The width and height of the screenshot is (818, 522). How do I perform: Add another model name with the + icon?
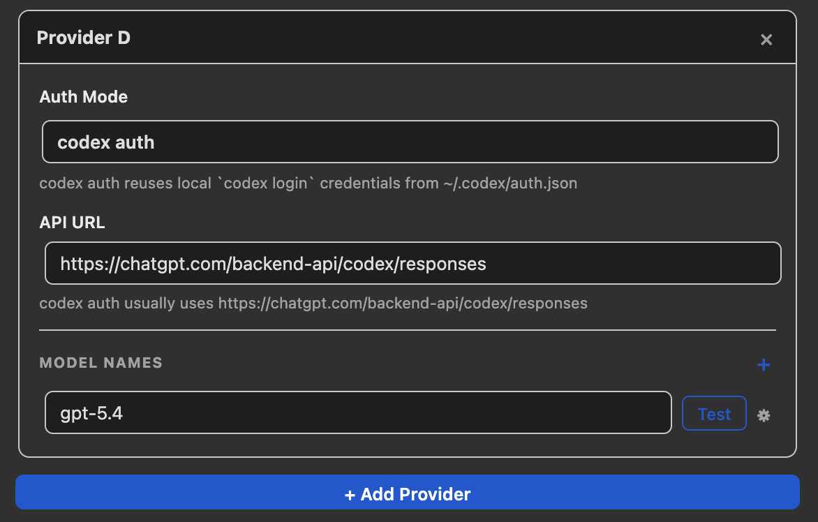764,364
